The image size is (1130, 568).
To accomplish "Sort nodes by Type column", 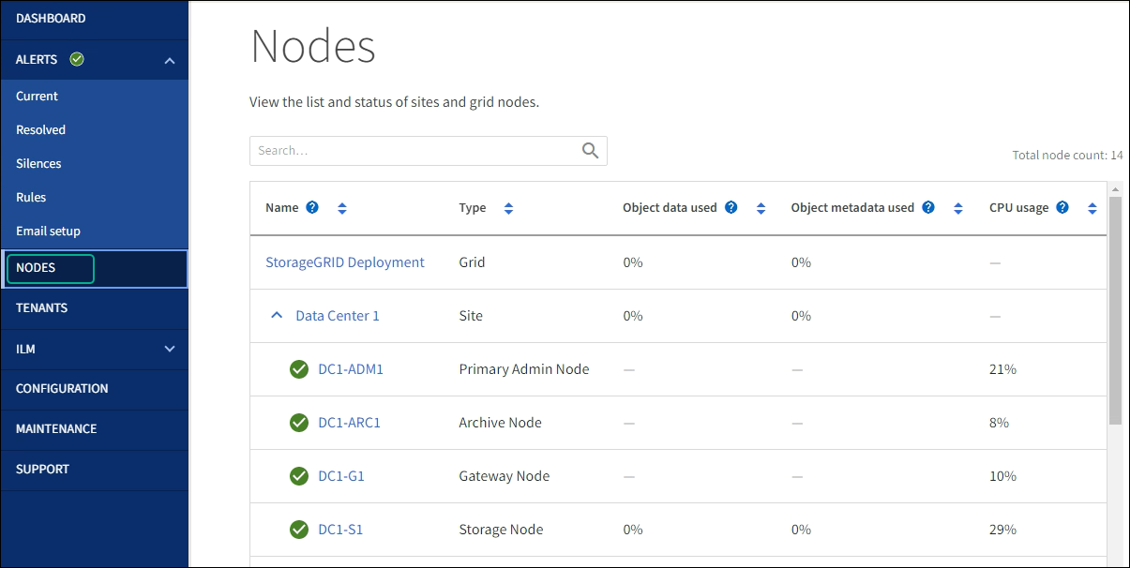I will 508,208.
